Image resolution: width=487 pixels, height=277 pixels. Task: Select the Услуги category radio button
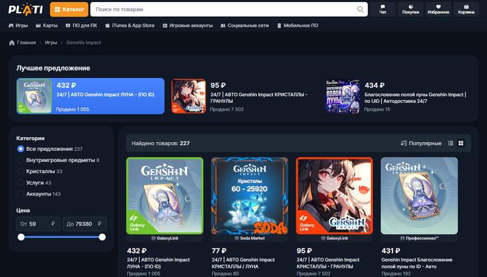click(x=20, y=182)
